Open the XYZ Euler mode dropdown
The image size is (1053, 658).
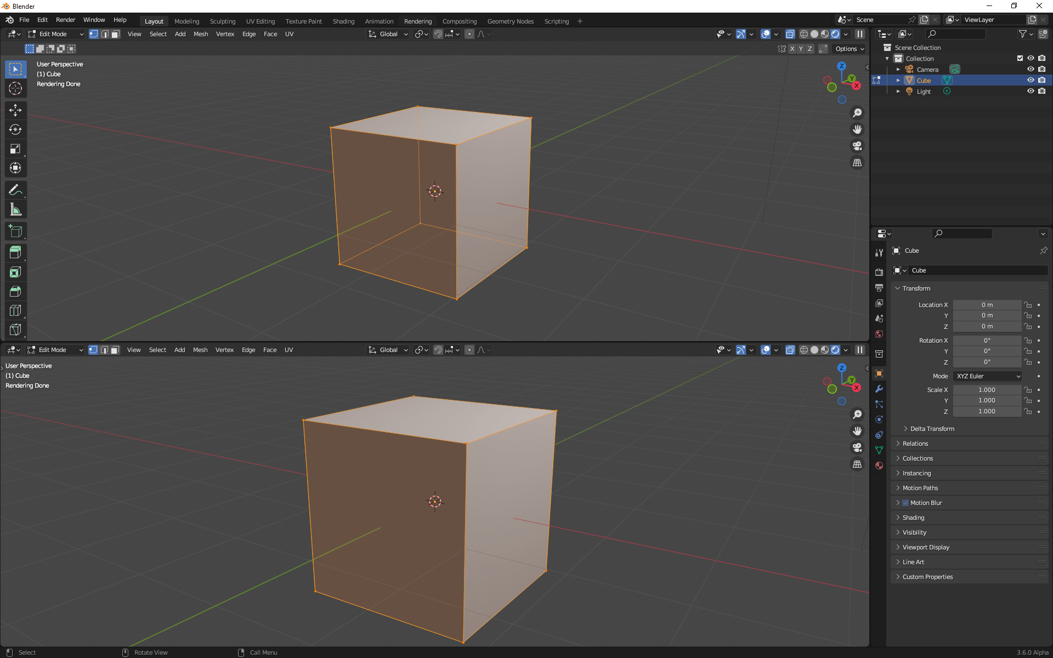(x=987, y=376)
